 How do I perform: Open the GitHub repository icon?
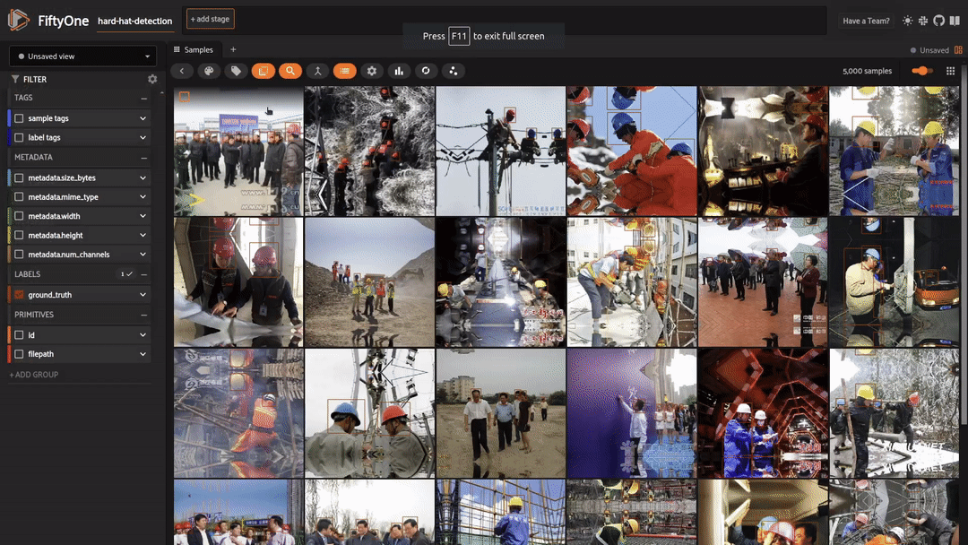[x=938, y=21]
